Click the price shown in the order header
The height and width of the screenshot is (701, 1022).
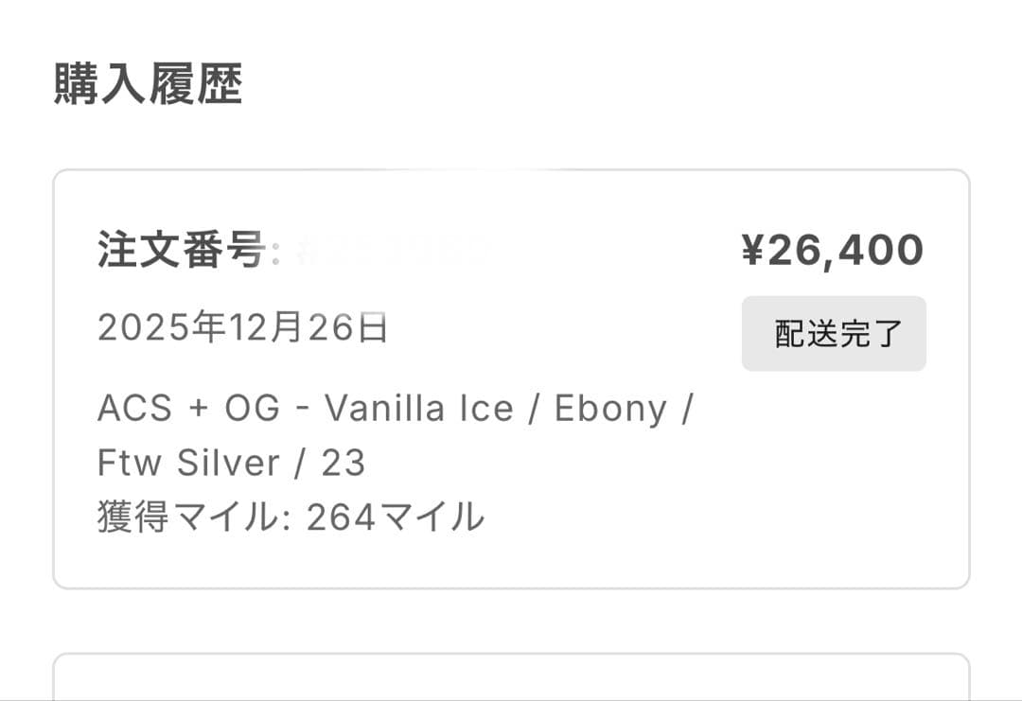coord(833,249)
